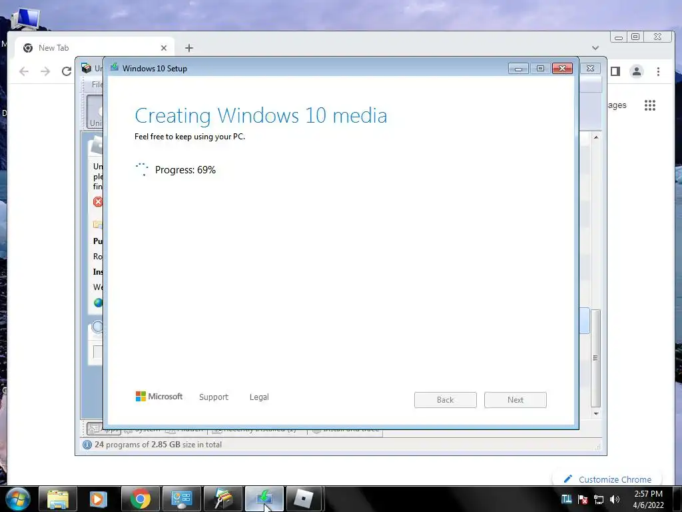Image resolution: width=682 pixels, height=512 pixels.
Task: Click the uninstaller list scroll down arrow
Action: pos(596,413)
